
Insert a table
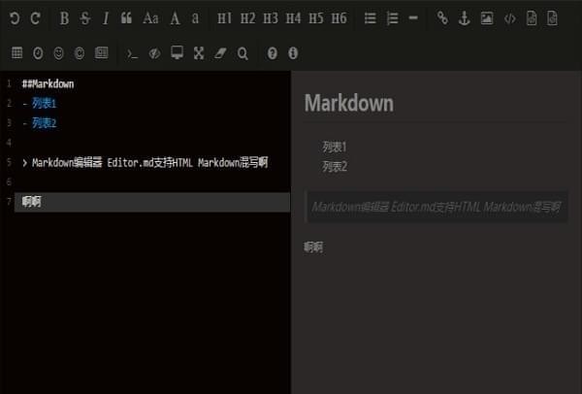17,52
